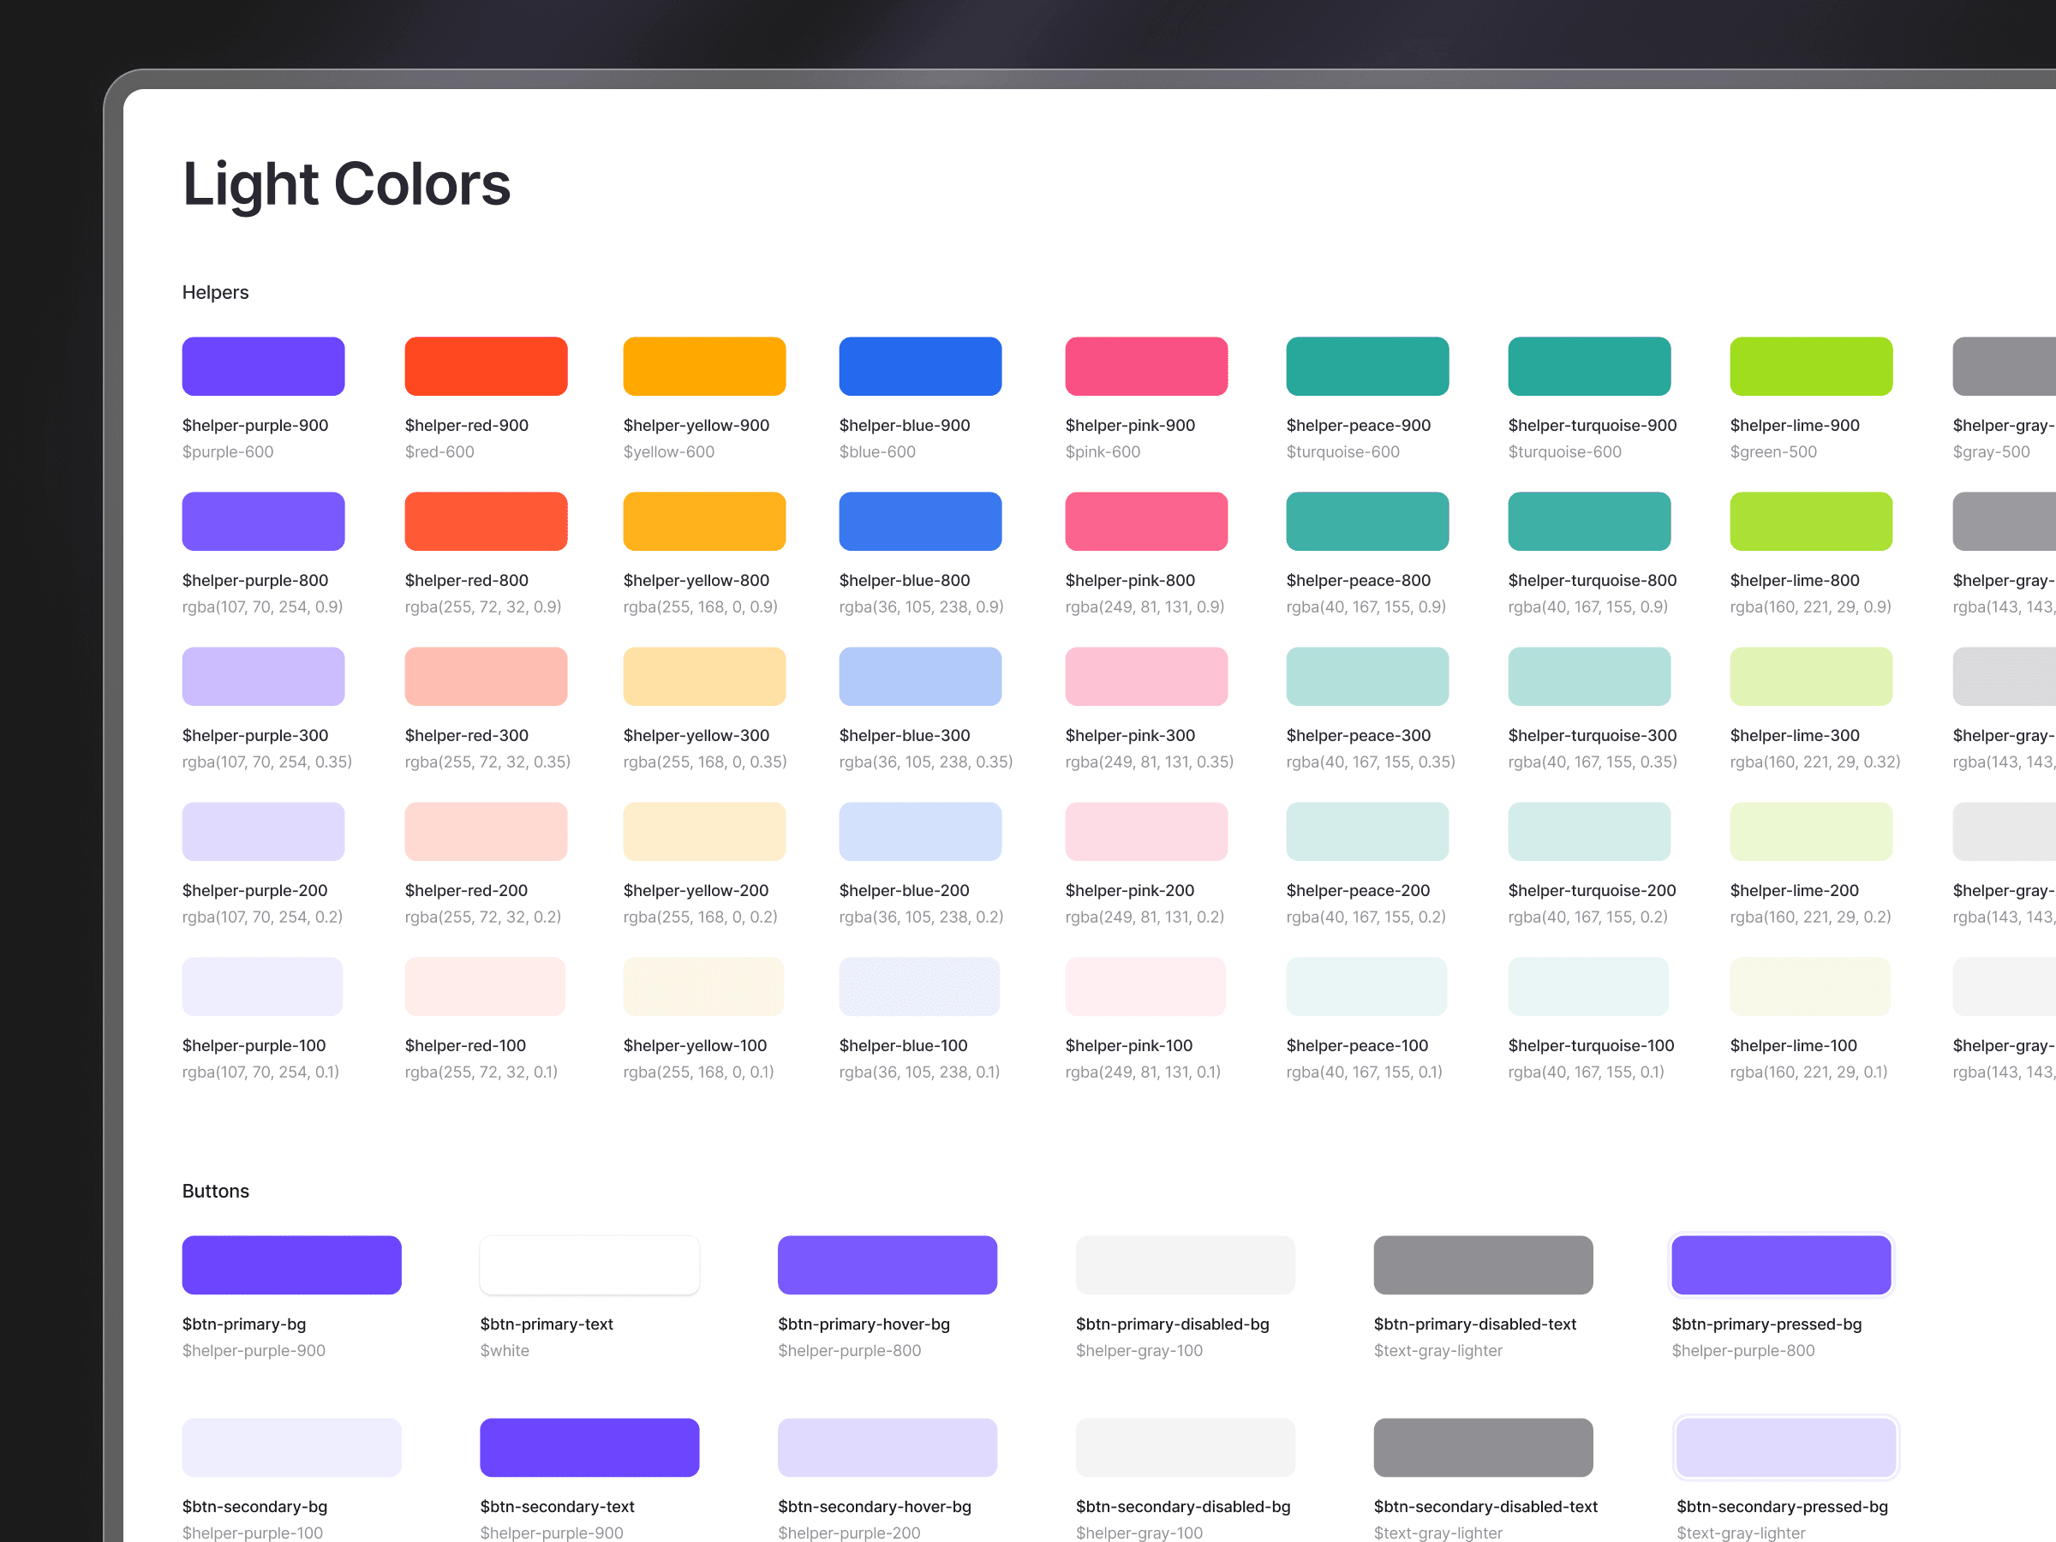Click the $helper-yellow-800 swatch
The height and width of the screenshot is (1542, 2056).
coord(703,522)
